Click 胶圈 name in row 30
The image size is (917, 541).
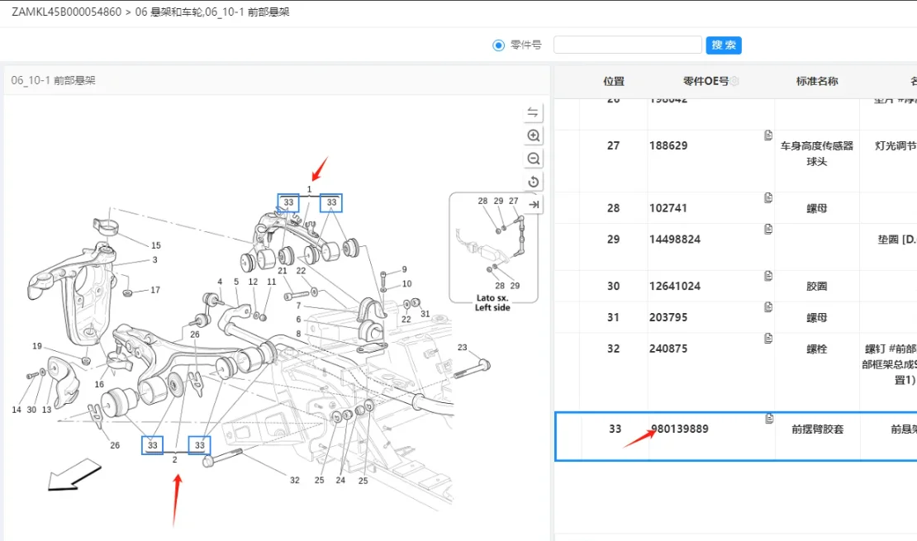pyautogui.click(x=817, y=287)
